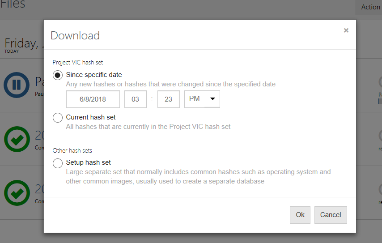Click the date field showing 6/8/2018

(x=93, y=99)
